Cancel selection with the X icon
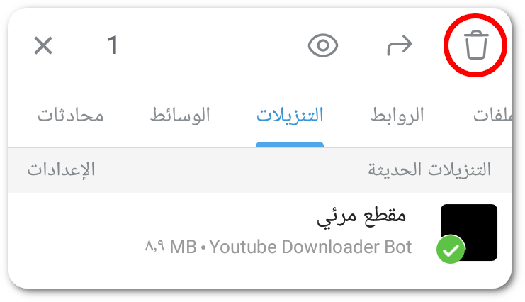The image size is (525, 302). [43, 45]
